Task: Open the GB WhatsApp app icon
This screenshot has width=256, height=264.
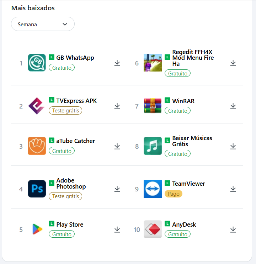Action: click(37, 63)
